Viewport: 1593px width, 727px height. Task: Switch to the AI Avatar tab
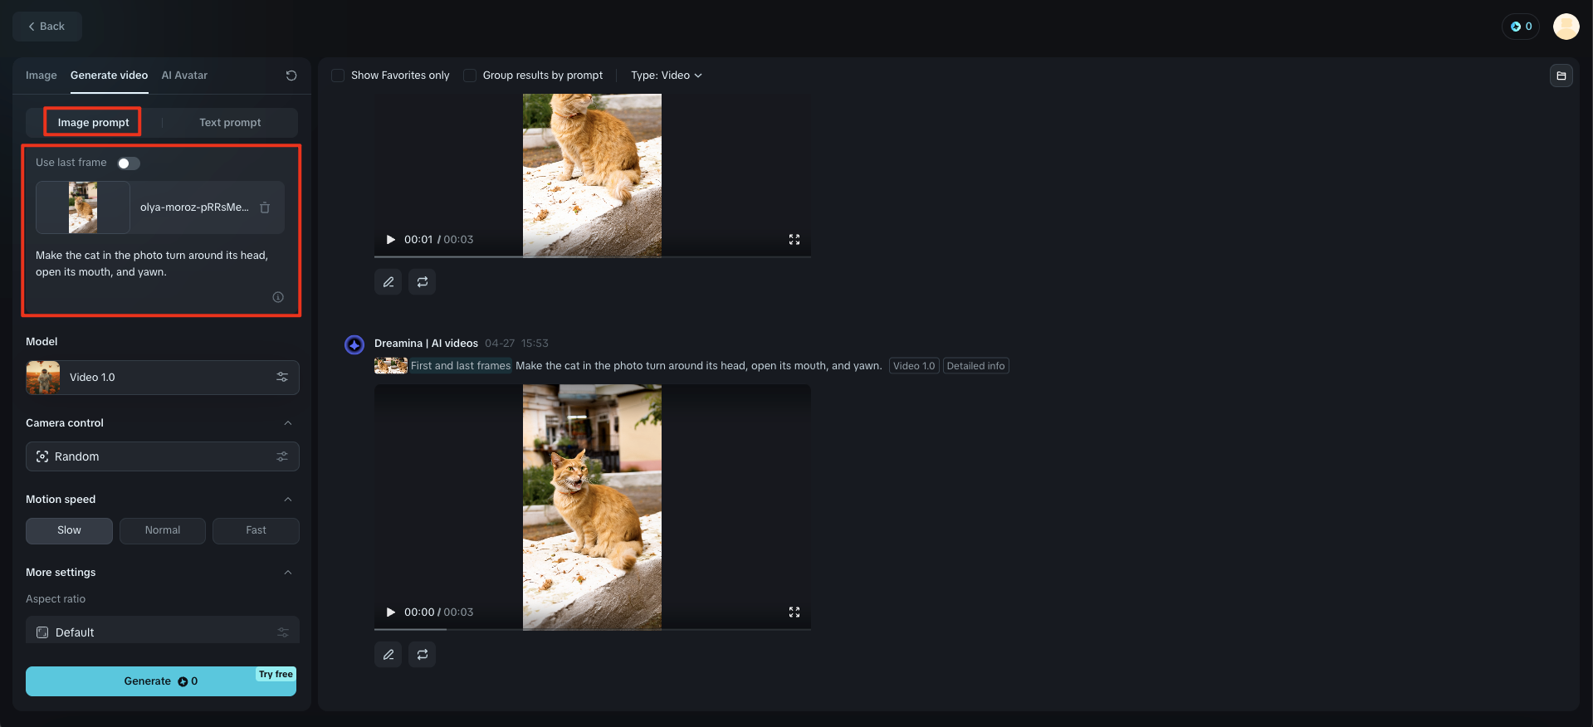click(x=184, y=76)
